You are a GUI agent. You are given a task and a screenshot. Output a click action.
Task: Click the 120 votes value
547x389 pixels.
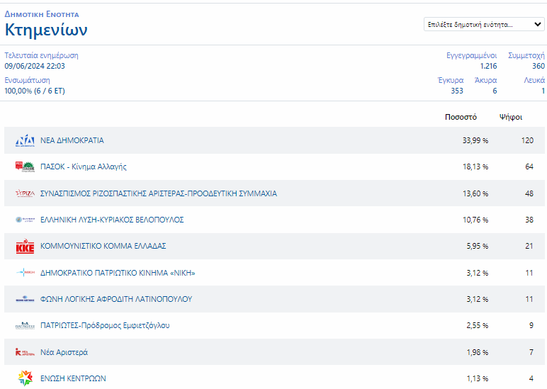pyautogui.click(x=527, y=140)
